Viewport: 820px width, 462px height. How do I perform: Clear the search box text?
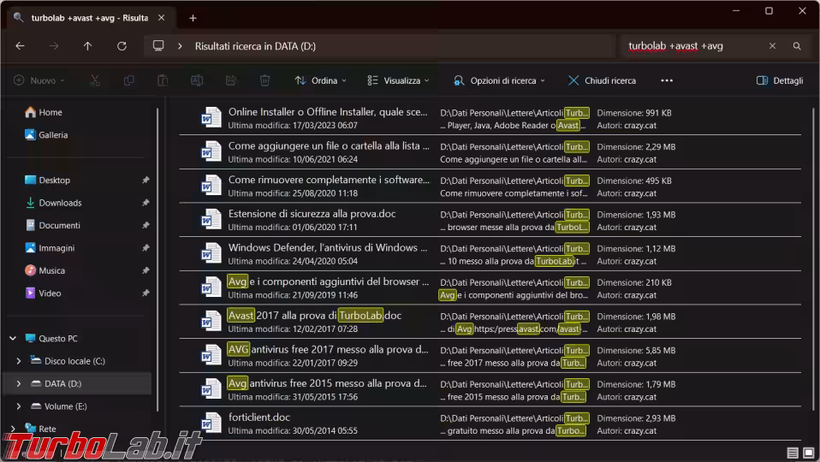[x=772, y=46]
